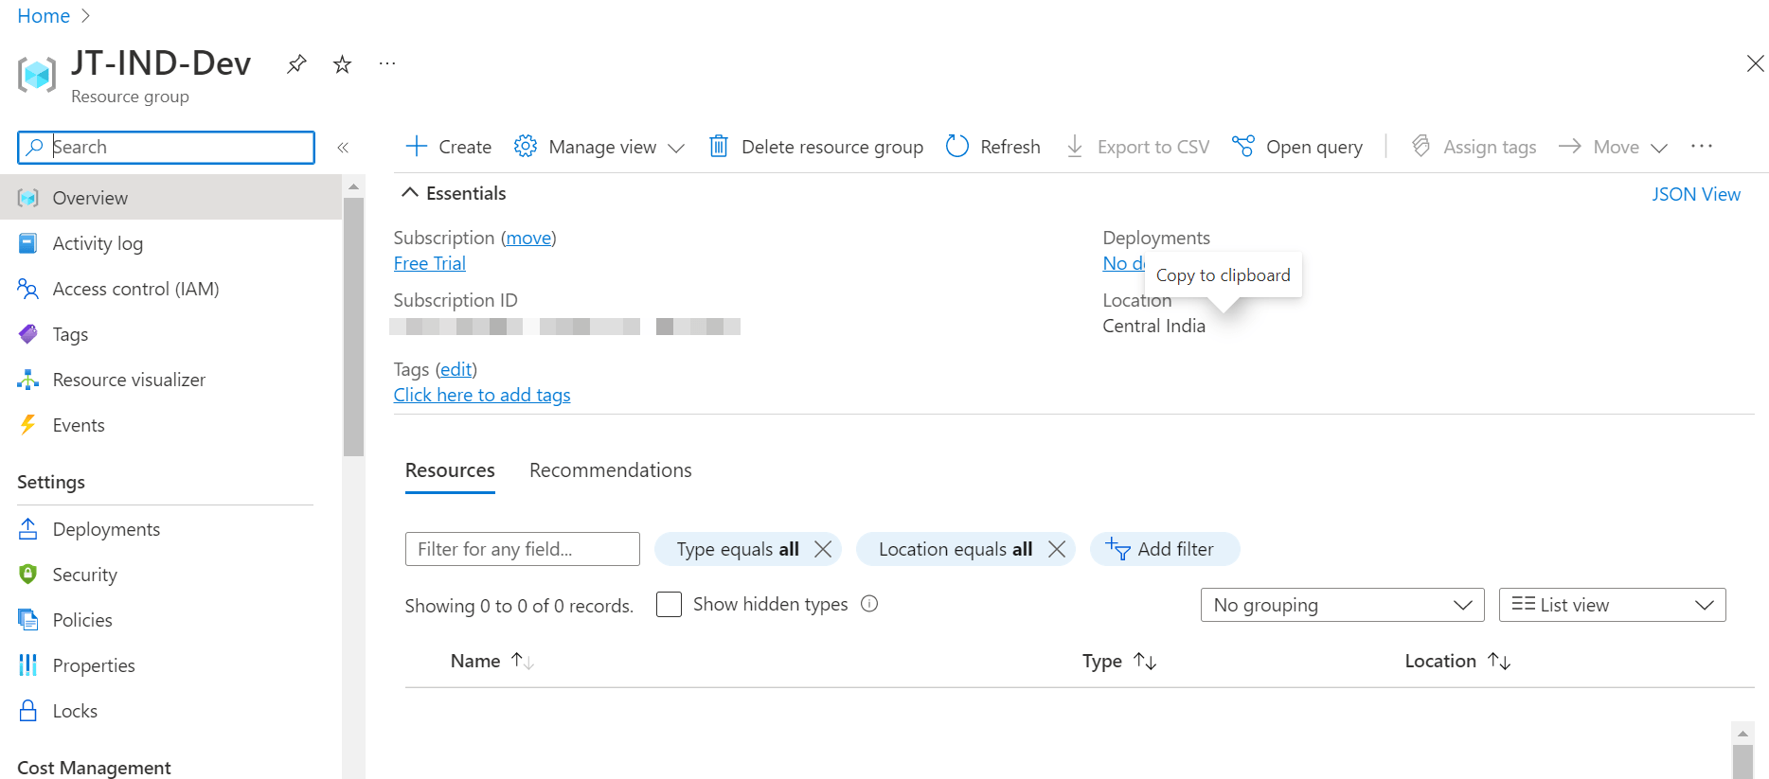The width and height of the screenshot is (1769, 779).
Task: Click Delete resource group trash icon
Action: (719, 146)
